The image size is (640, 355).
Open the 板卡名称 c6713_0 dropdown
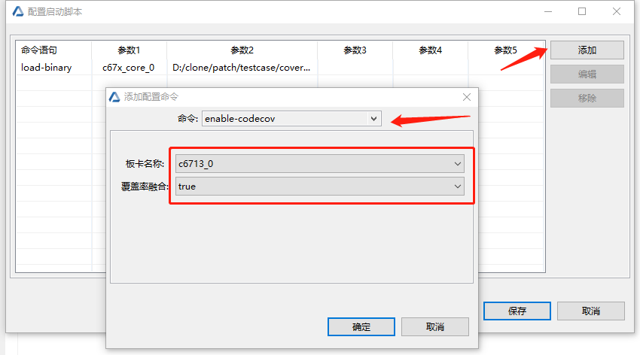(319, 164)
